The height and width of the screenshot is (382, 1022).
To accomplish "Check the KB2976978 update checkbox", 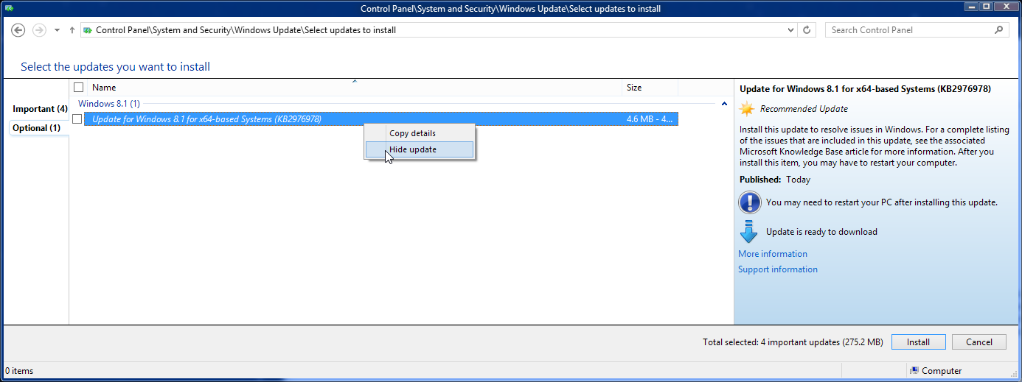I will pos(77,119).
